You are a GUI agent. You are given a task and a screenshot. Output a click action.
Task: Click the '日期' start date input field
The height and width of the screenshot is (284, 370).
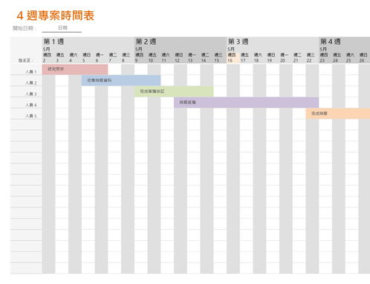pyautogui.click(x=62, y=28)
